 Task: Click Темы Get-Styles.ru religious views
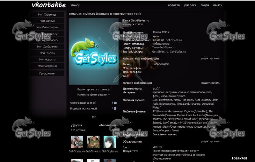[164, 47]
